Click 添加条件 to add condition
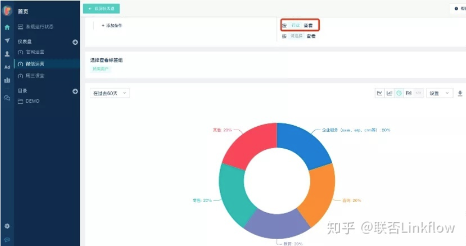 (x=112, y=25)
